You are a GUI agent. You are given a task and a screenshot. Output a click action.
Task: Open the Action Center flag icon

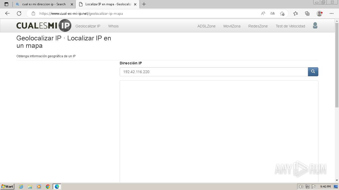tap(314, 187)
